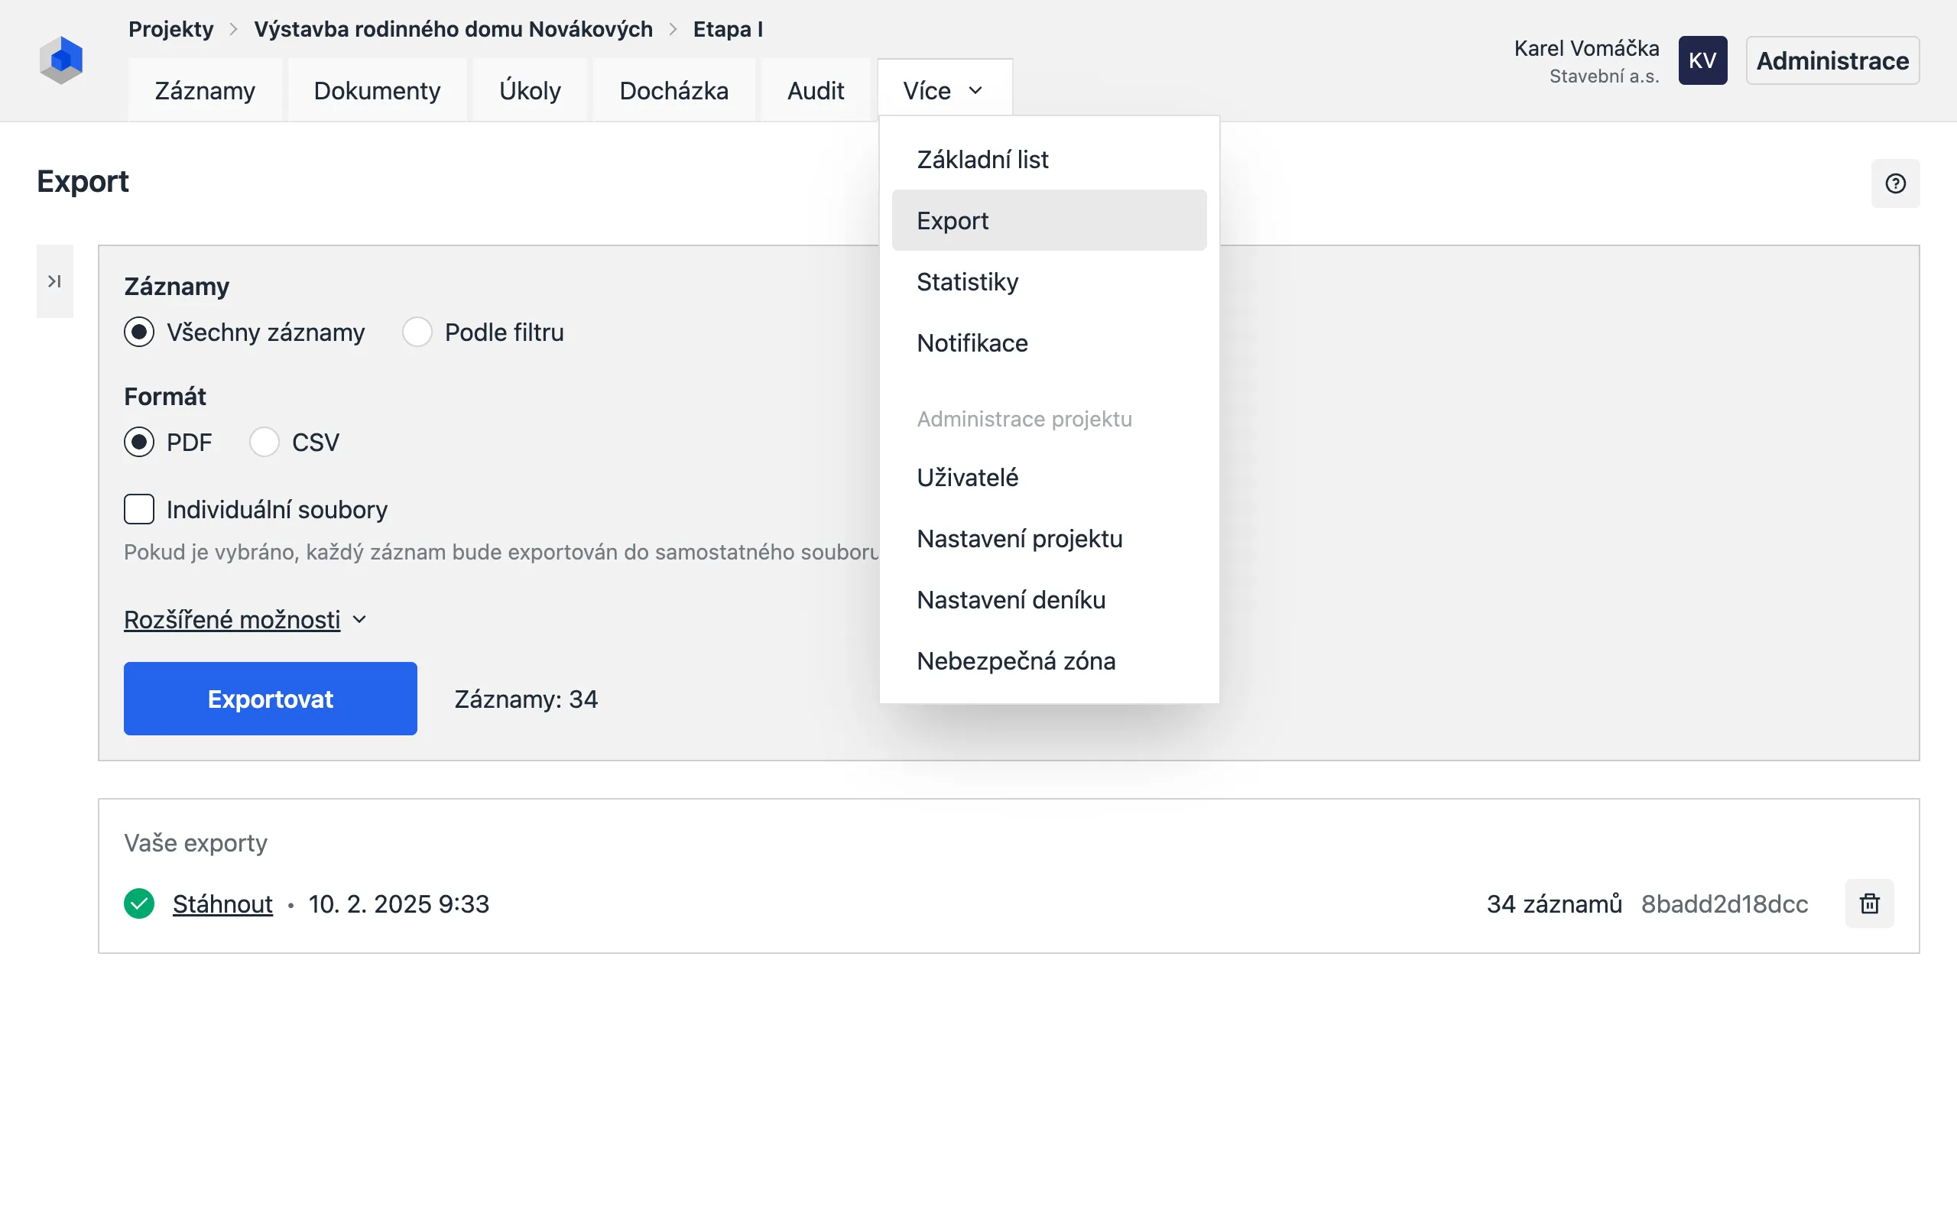This screenshot has width=1957, height=1223.
Task: Enable the Individuální soubory checkbox
Action: pos(139,510)
